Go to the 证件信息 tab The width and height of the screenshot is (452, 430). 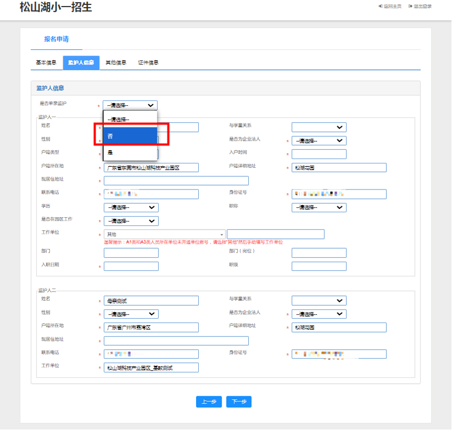tap(148, 63)
